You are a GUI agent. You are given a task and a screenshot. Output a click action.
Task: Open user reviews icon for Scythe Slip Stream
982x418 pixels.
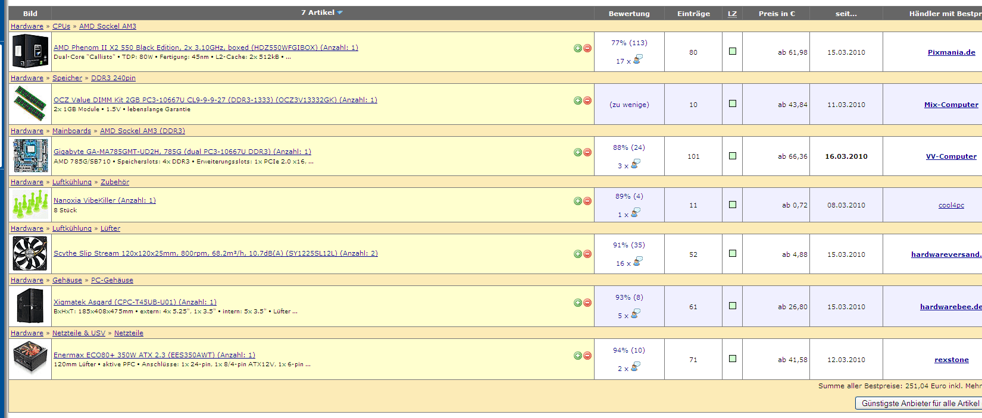[637, 262]
